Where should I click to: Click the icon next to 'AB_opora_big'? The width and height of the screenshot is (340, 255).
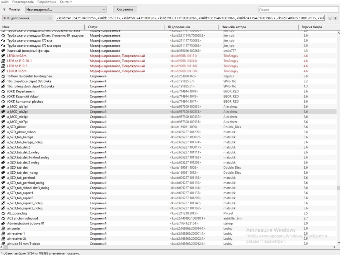pos(3,213)
